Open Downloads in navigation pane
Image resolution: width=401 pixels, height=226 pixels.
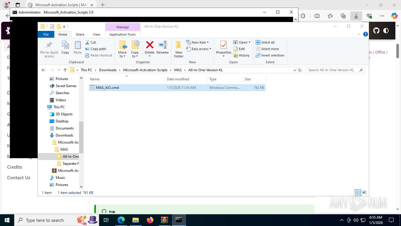click(62, 135)
